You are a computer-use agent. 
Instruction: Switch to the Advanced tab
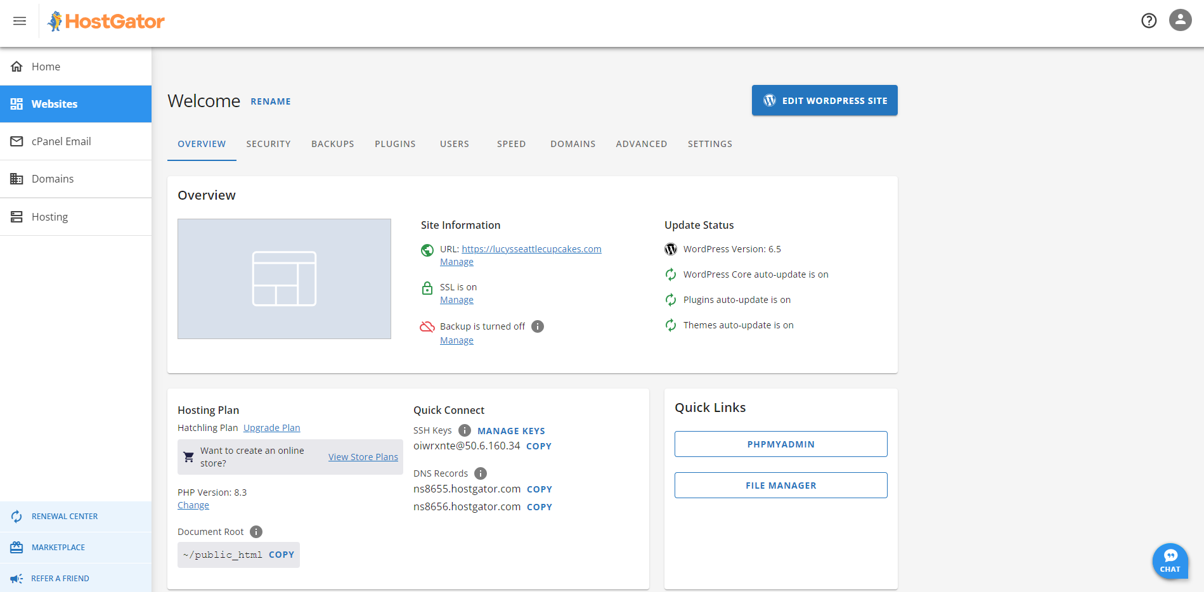pyautogui.click(x=642, y=144)
